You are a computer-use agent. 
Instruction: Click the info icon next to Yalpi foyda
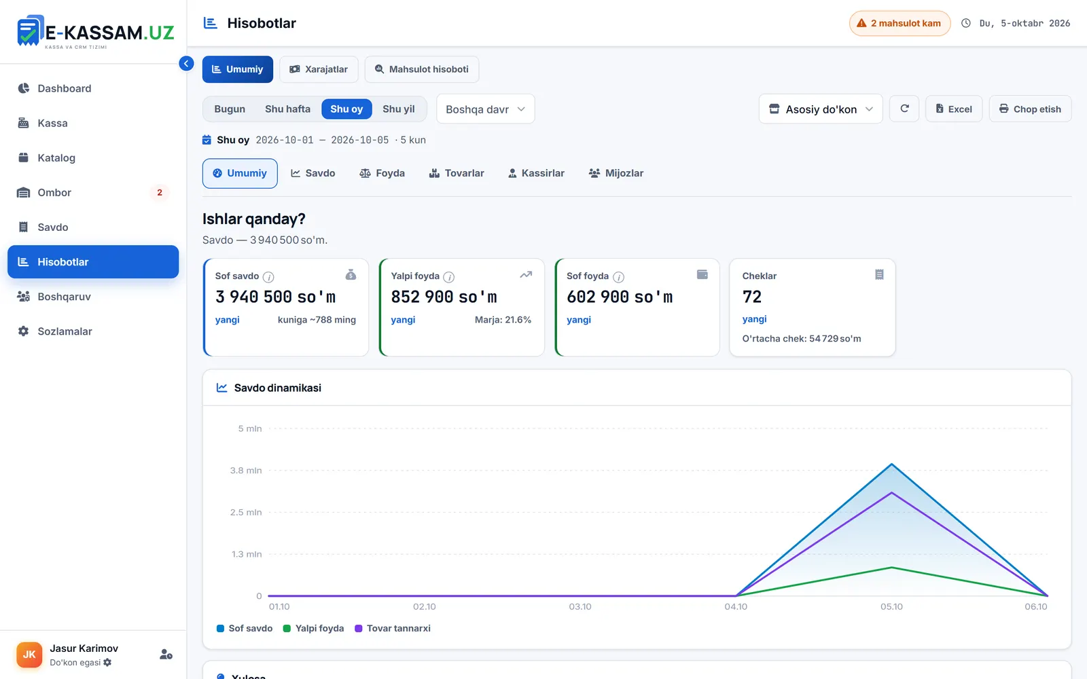pyautogui.click(x=449, y=277)
